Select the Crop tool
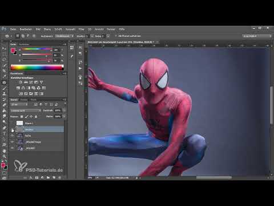The image size is (274, 206). (4, 71)
